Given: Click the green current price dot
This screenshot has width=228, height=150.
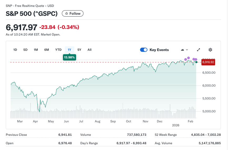Looking at the screenshot, I should 196,62.
